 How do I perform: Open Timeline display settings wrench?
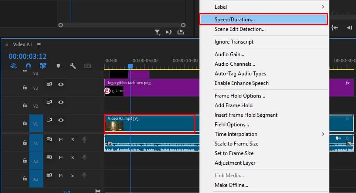click(x=73, y=66)
